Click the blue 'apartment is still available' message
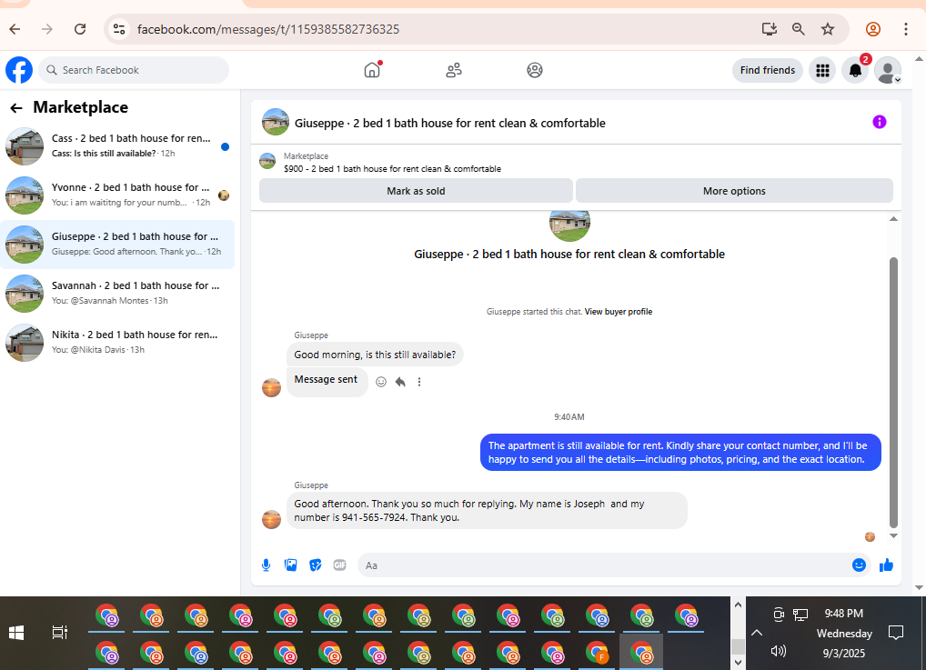Screen dimensions: 926x670 [x=680, y=453]
